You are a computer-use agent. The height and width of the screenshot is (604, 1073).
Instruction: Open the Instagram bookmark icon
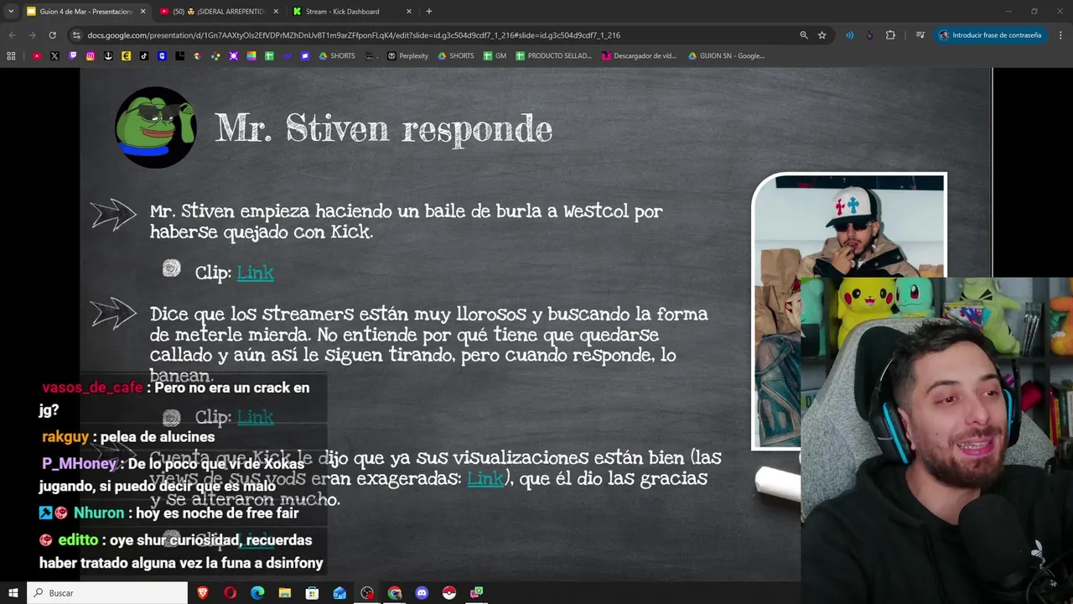click(91, 56)
